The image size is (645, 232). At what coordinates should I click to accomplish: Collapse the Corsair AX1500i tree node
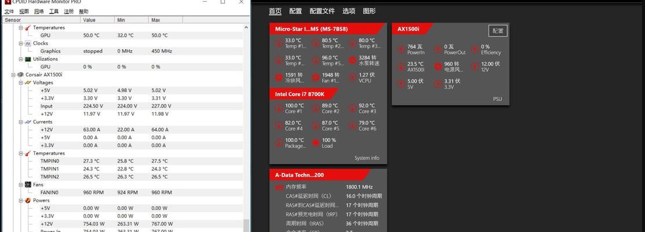coord(13,75)
